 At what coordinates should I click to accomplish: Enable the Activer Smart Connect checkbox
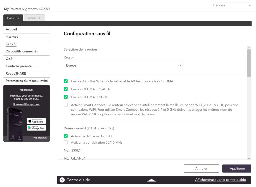click(66, 105)
